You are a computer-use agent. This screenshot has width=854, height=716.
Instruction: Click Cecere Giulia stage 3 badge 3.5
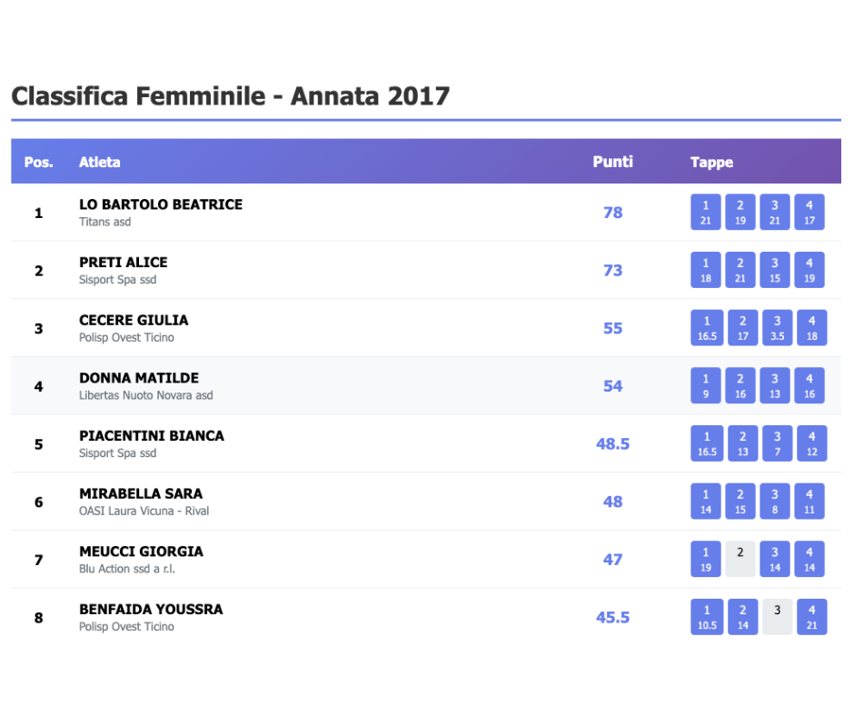[777, 328]
